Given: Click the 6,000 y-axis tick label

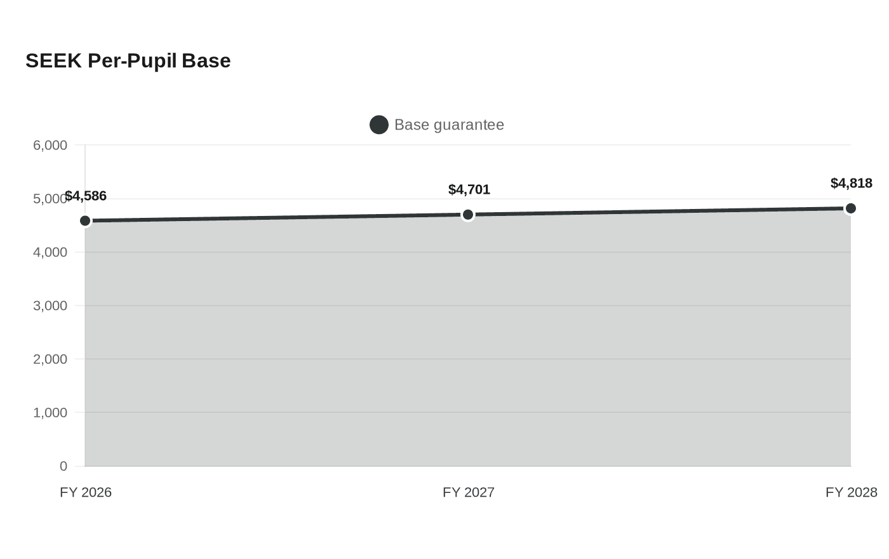Looking at the screenshot, I should pos(50,145).
